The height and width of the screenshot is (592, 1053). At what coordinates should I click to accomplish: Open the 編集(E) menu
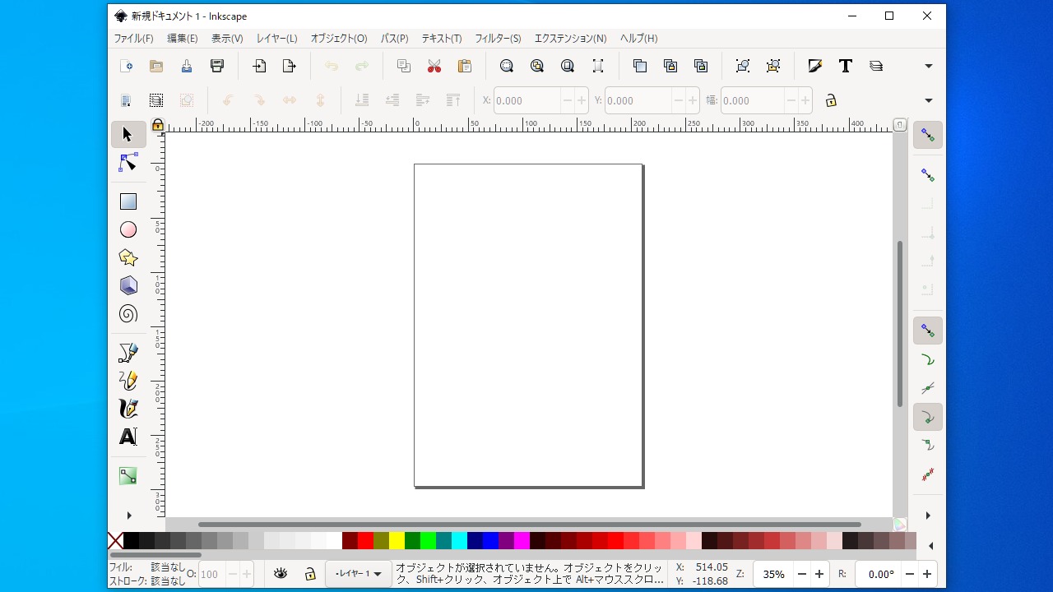(183, 38)
